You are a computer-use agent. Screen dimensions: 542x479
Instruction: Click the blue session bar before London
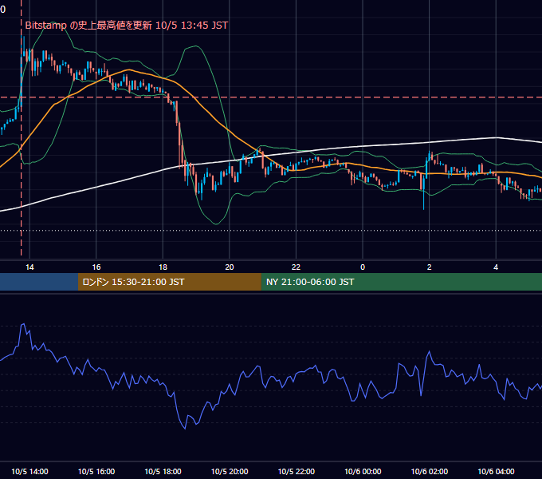pyautogui.click(x=39, y=282)
